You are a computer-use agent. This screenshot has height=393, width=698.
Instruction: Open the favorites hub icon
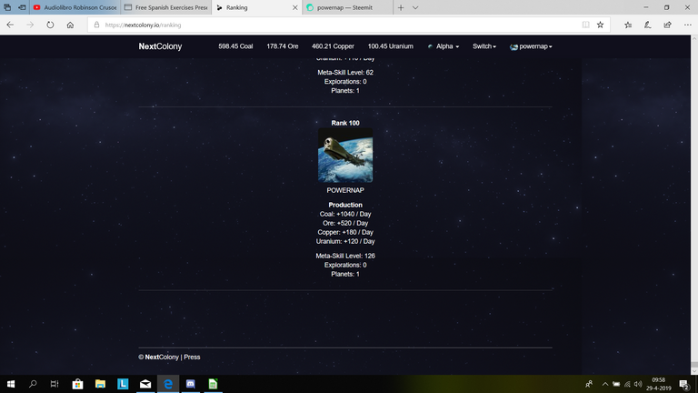point(628,25)
